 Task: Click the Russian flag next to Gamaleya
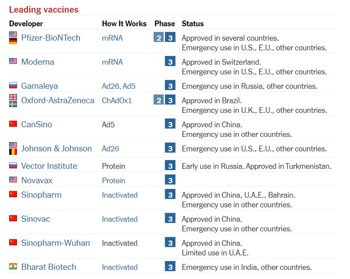tap(13, 85)
